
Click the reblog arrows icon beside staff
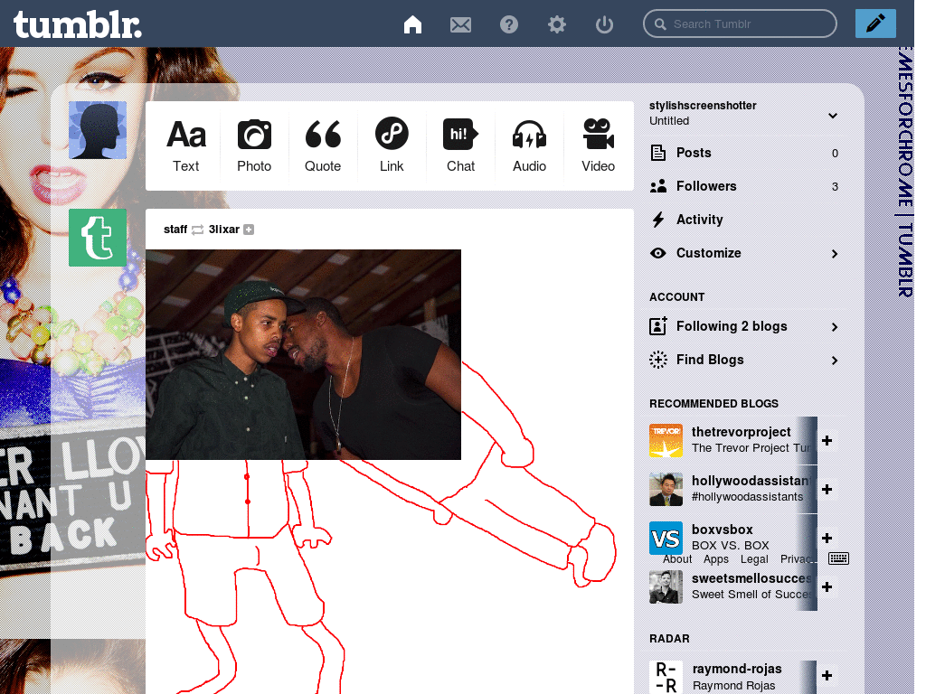198,230
